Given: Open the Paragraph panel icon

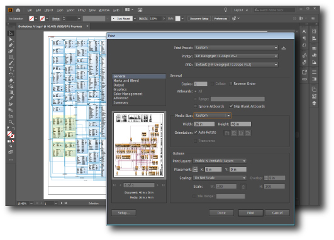Looking at the screenshot, I should 304,38.
